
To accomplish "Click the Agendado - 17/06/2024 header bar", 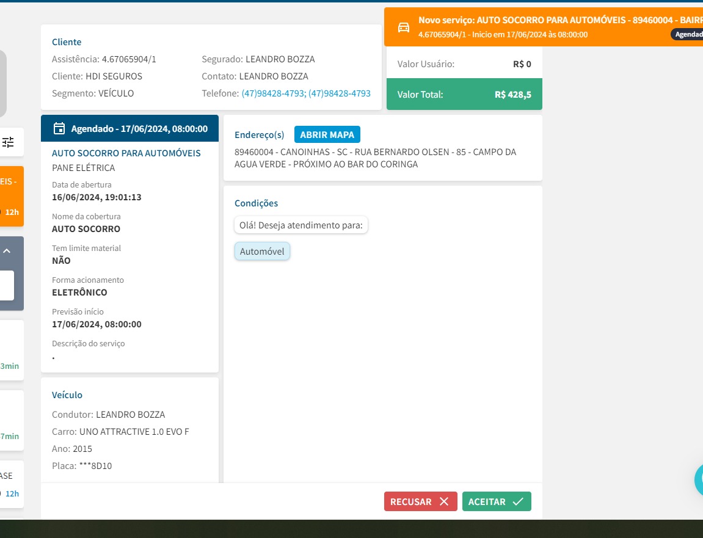I will pyautogui.click(x=129, y=129).
